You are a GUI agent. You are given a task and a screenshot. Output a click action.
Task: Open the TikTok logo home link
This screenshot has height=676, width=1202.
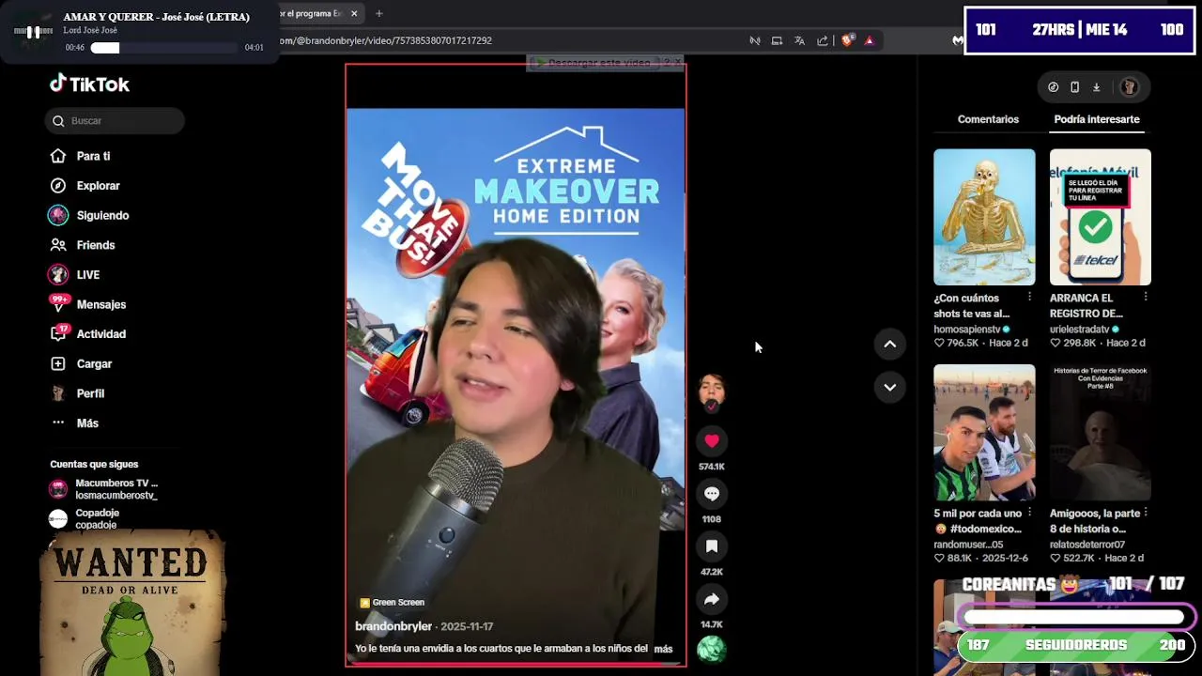coord(89,84)
